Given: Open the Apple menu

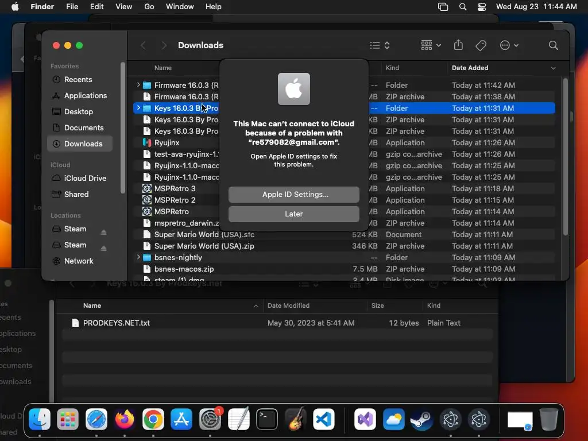Looking at the screenshot, I should 15,7.
